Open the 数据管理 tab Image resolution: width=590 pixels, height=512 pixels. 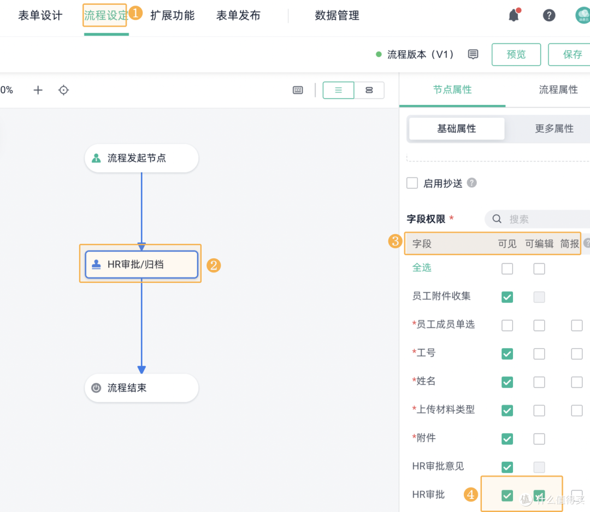pyautogui.click(x=337, y=15)
